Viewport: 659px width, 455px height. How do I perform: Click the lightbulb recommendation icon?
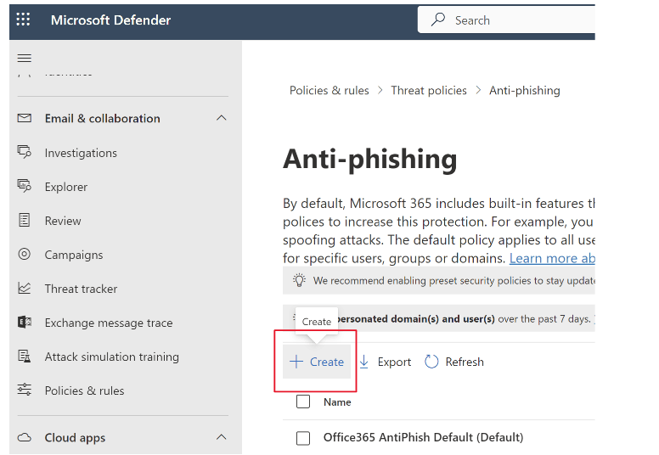[x=299, y=280]
